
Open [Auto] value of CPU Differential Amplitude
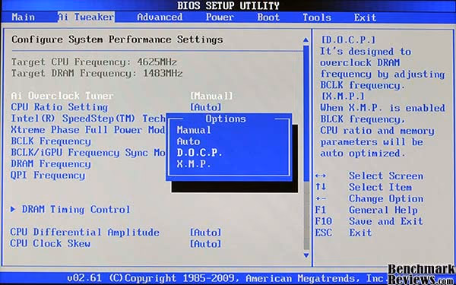(206, 233)
